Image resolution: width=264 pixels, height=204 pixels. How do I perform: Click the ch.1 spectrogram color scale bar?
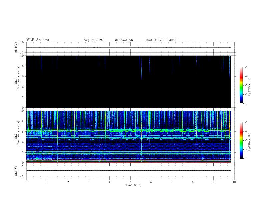tap(241, 85)
